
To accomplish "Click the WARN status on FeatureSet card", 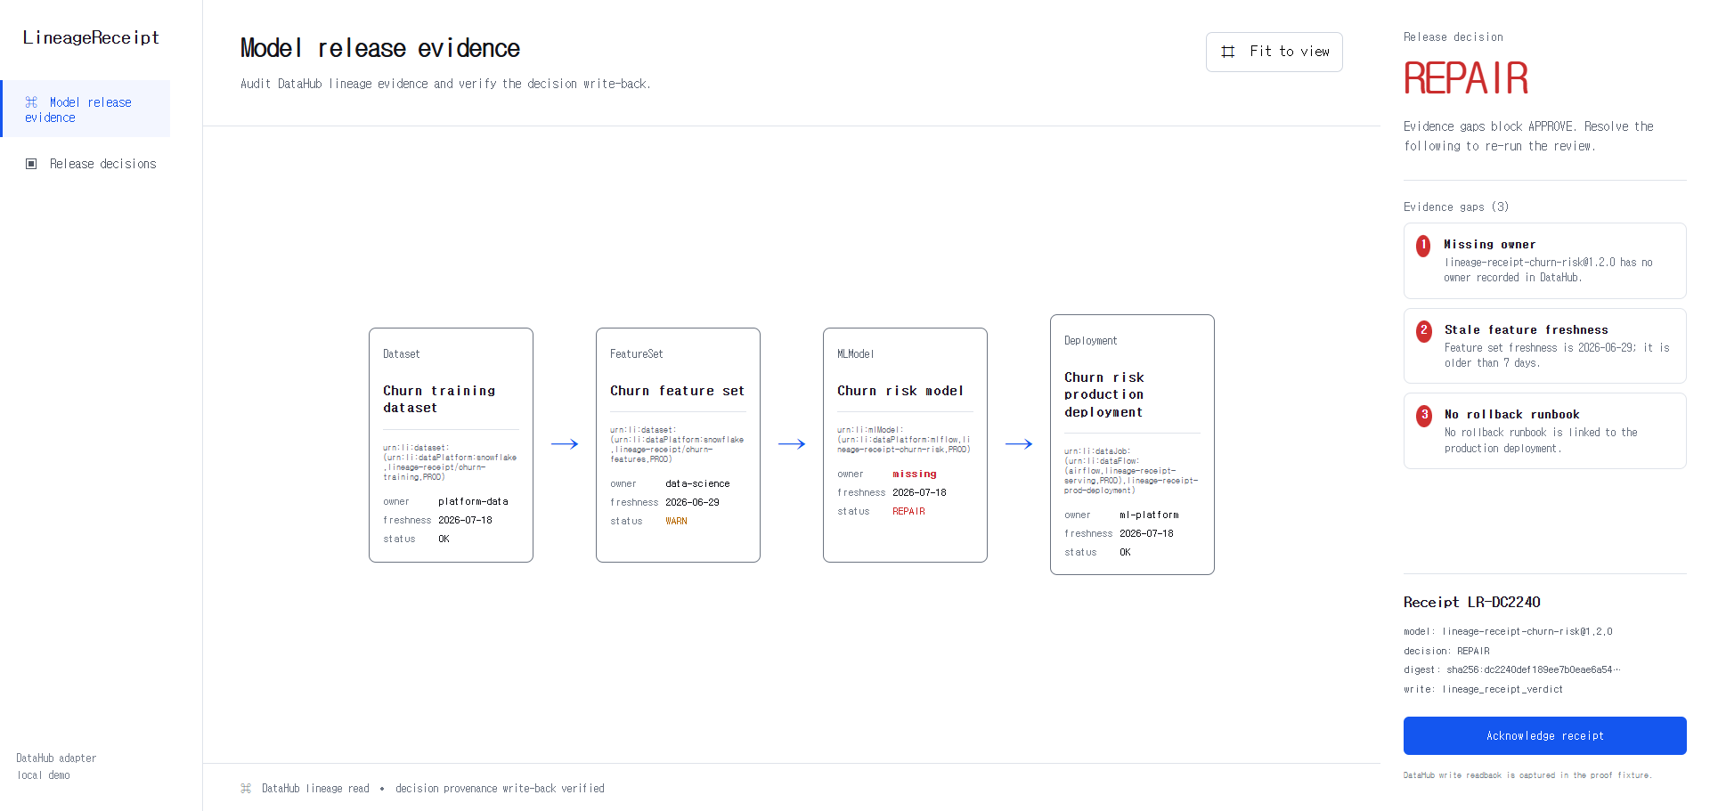I will [x=676, y=522].
